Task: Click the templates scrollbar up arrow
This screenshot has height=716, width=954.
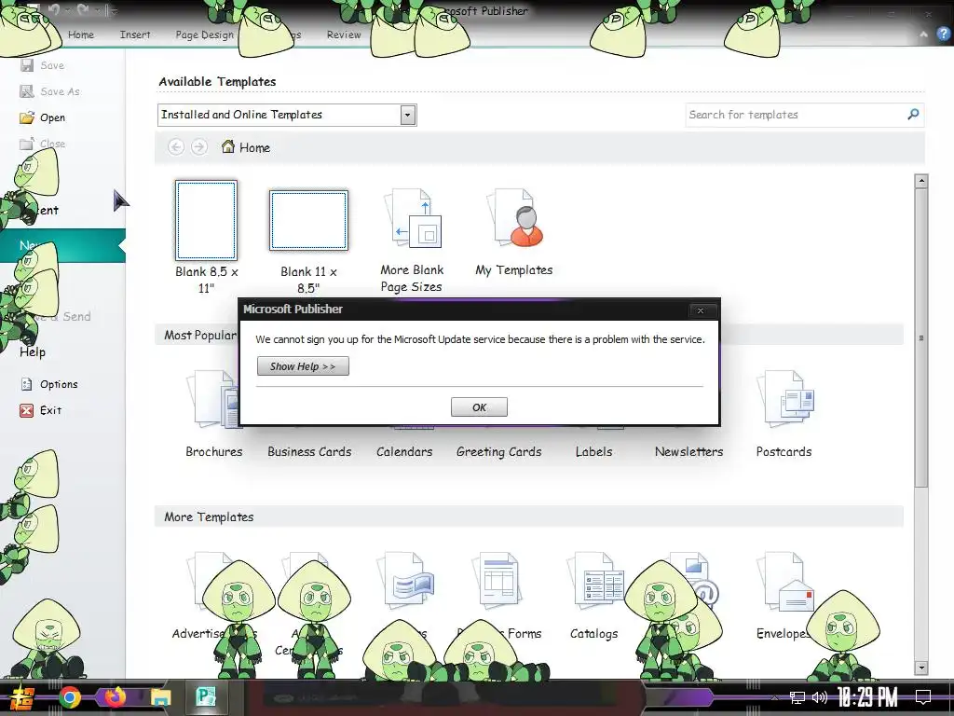Action: (921, 181)
